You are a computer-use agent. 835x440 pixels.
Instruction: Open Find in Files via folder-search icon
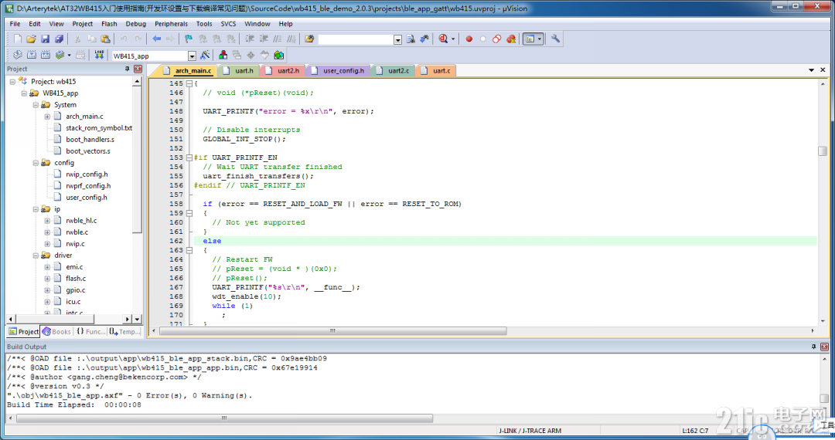(x=309, y=39)
